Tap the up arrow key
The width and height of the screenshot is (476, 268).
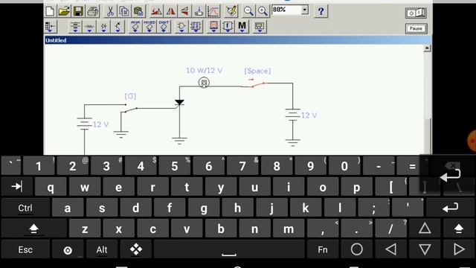pos(425,229)
